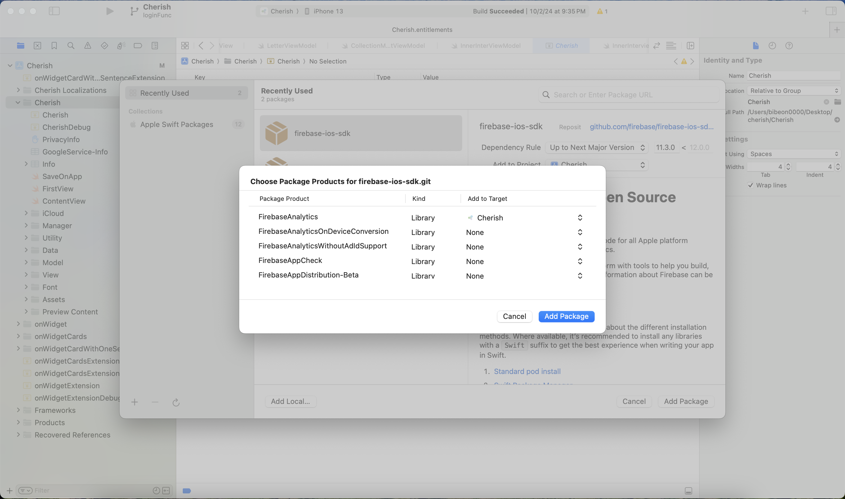Expand the Cherish Localizations folder
The width and height of the screenshot is (845, 499).
pyautogui.click(x=18, y=90)
